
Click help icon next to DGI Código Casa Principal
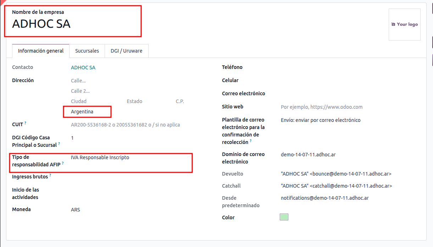coord(59,144)
